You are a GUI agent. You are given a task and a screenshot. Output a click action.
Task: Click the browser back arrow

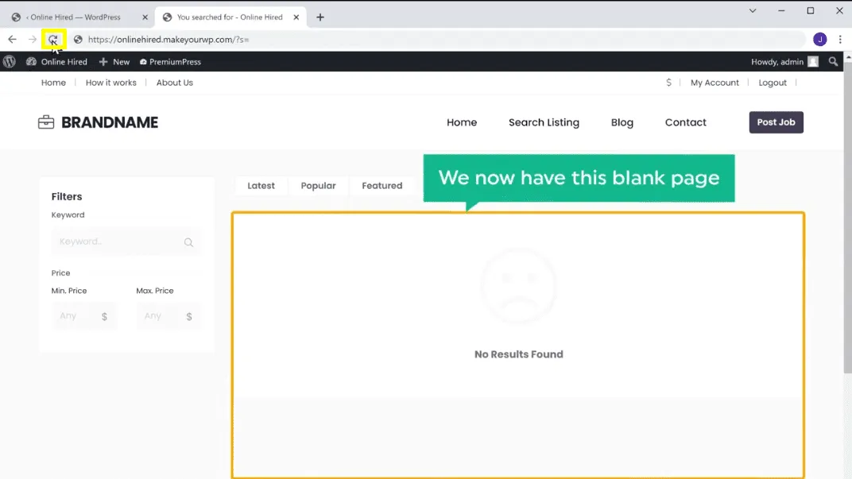[12, 39]
